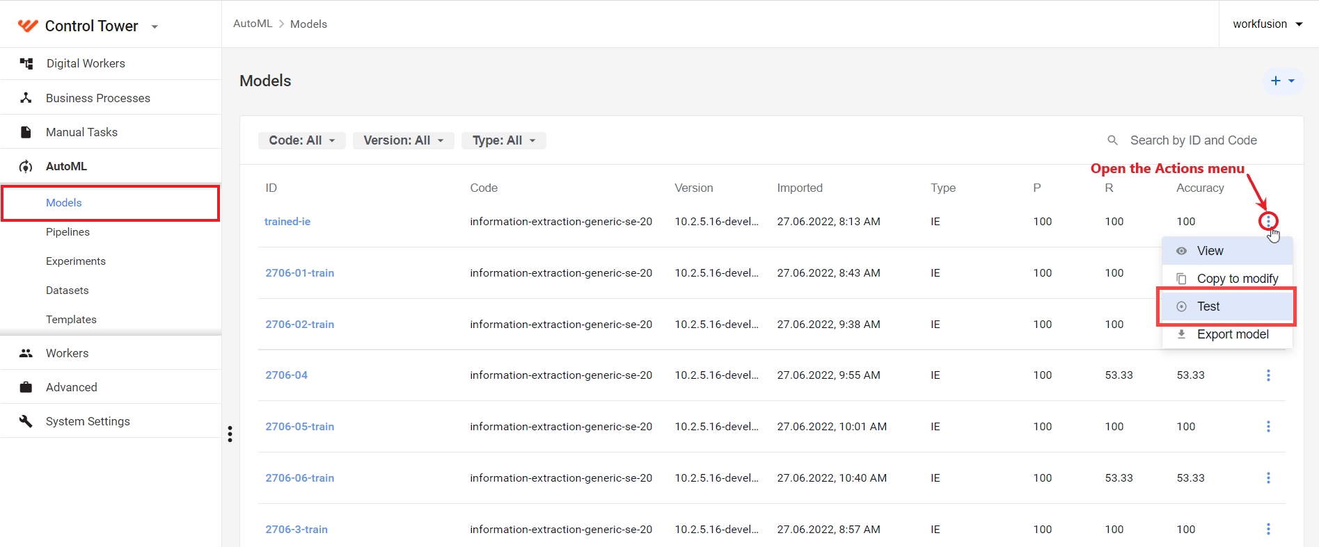Image resolution: width=1319 pixels, height=547 pixels.
Task: Open the workfusion user dropdown
Action: pyautogui.click(x=1267, y=24)
